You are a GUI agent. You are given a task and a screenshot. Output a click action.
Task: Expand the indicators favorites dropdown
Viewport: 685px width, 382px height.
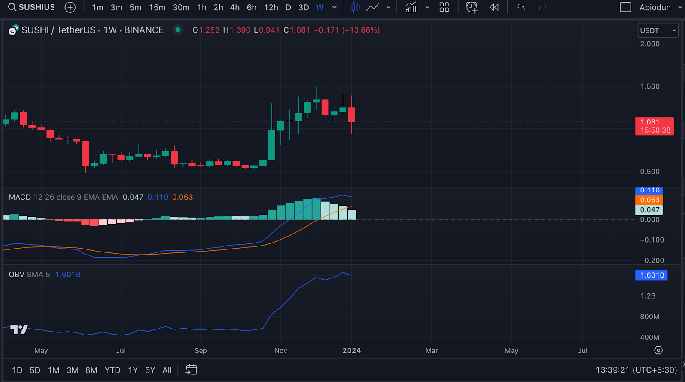pos(427,7)
